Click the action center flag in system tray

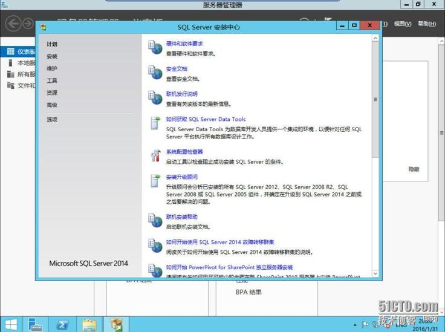365,325
